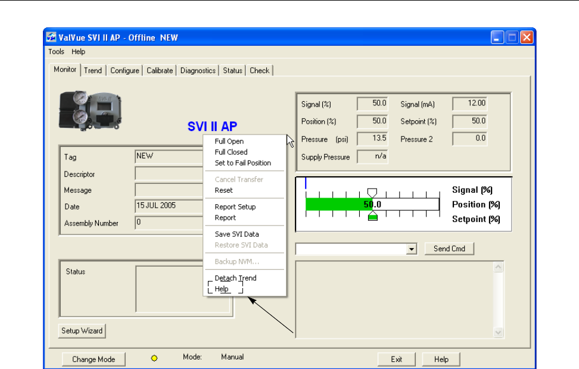
Task: Select the Diagnostics tab
Action: click(x=198, y=70)
